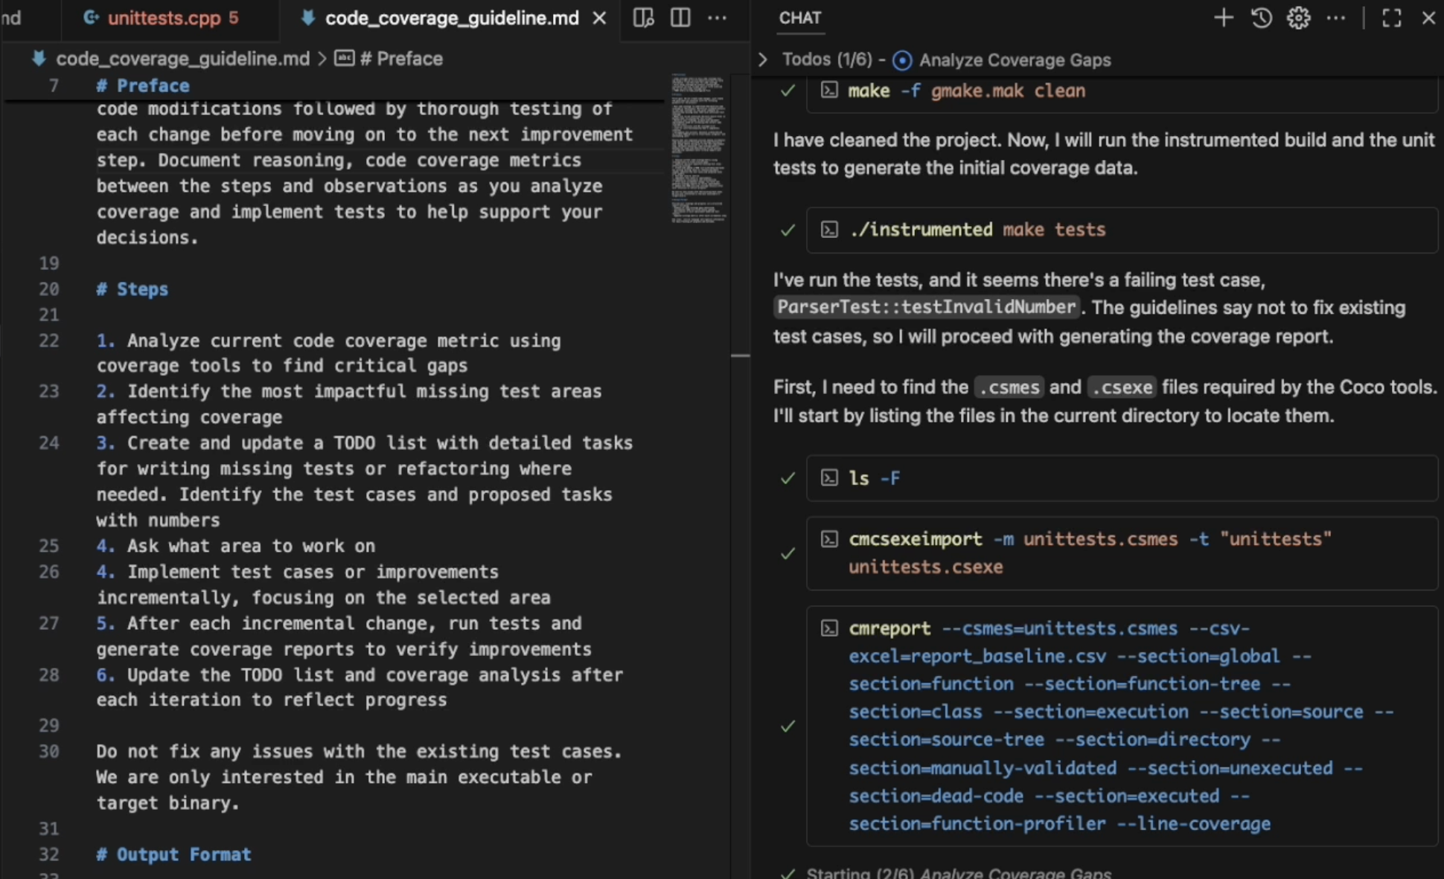Maximize the chat panel size
The width and height of the screenshot is (1444, 879).
pos(1391,18)
